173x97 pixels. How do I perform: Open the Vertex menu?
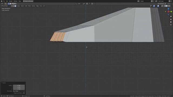[34, 6]
